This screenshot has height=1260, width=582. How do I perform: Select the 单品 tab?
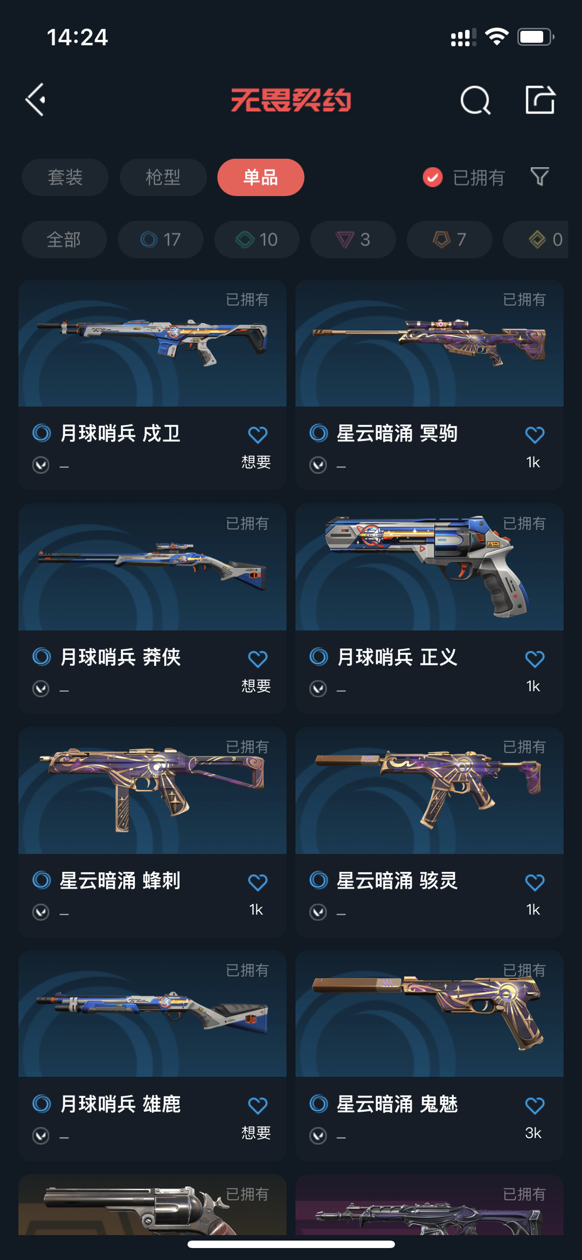pos(261,177)
